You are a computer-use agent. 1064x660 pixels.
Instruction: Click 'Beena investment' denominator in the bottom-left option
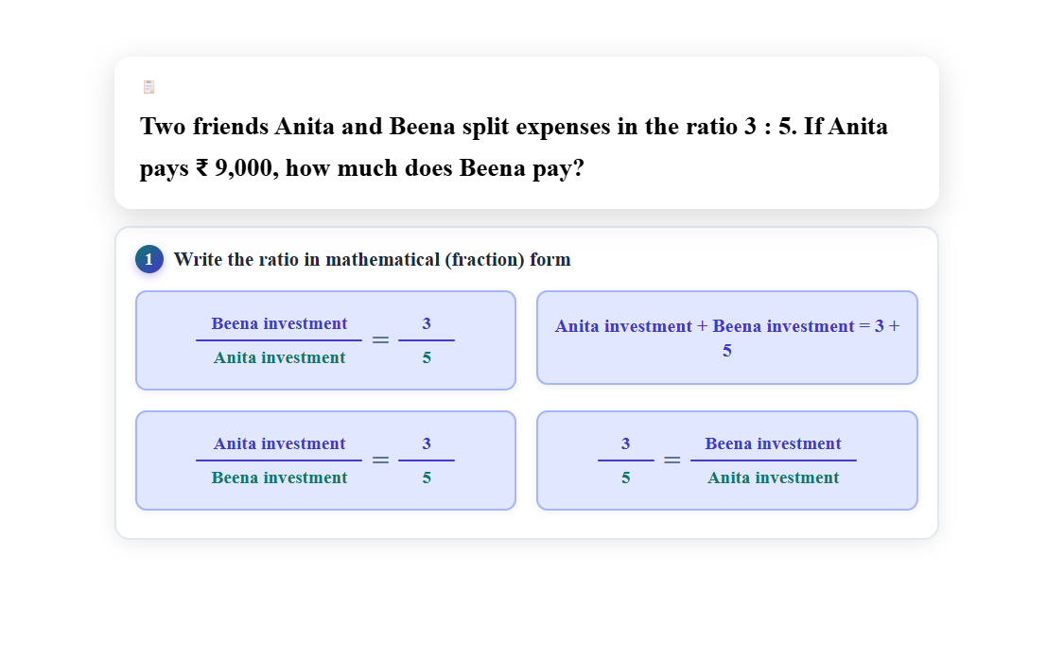(x=279, y=478)
